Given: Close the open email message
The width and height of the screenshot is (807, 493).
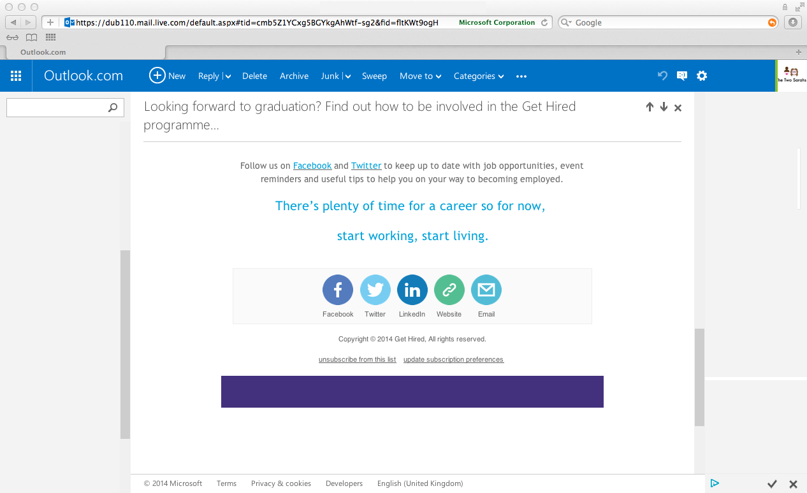Looking at the screenshot, I should coord(678,108).
